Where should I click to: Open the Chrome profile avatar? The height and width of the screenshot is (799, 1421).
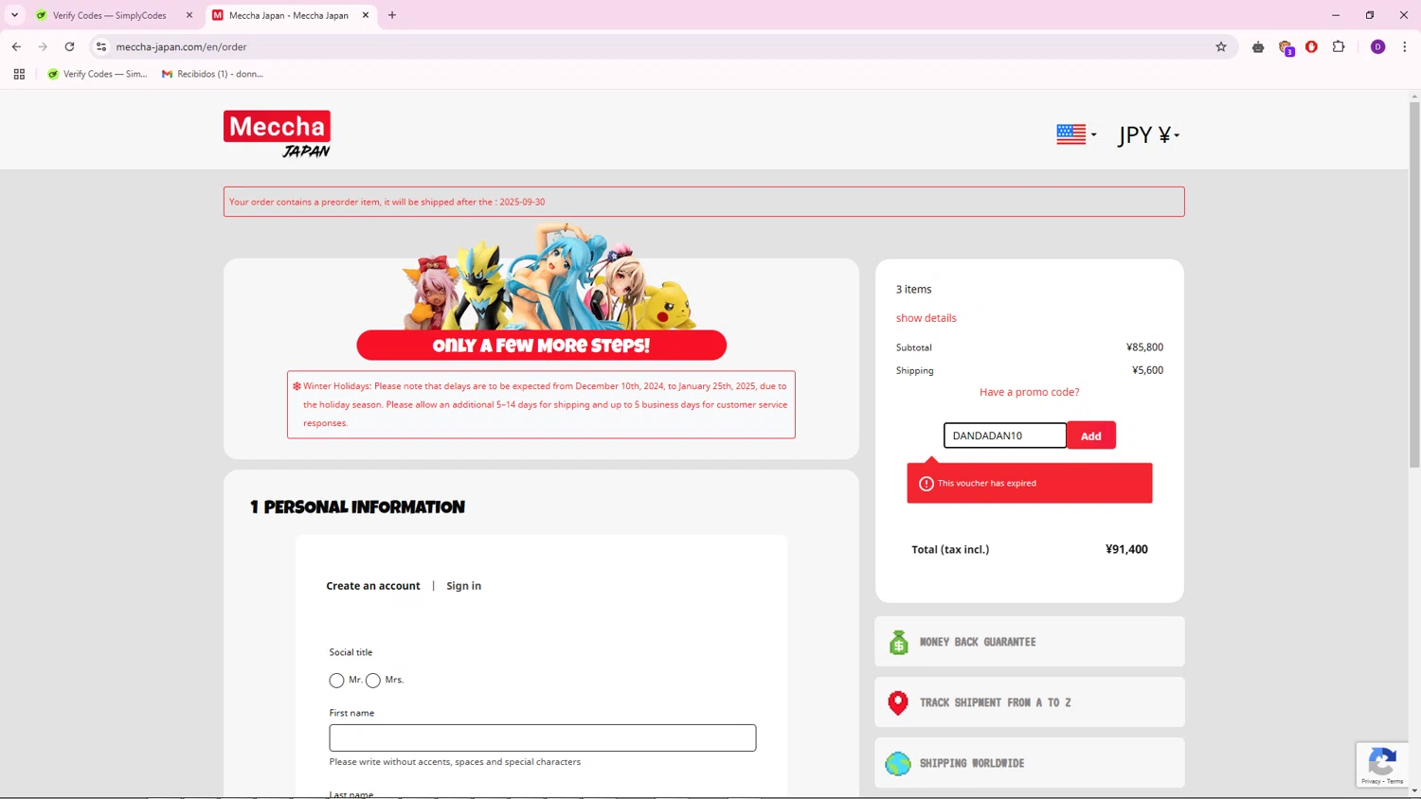[1377, 46]
